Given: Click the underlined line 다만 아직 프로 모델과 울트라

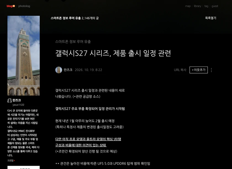Looking at the screenshot, I should tap(88, 139).
